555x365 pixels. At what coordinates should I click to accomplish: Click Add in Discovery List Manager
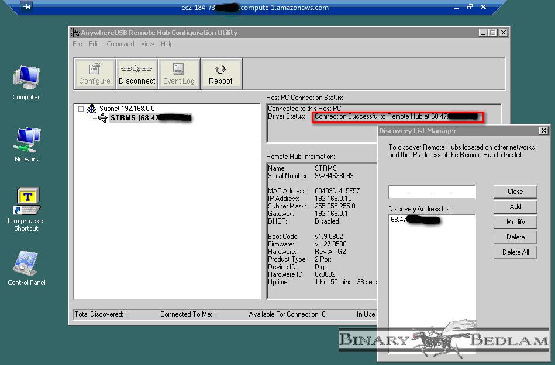pos(515,207)
